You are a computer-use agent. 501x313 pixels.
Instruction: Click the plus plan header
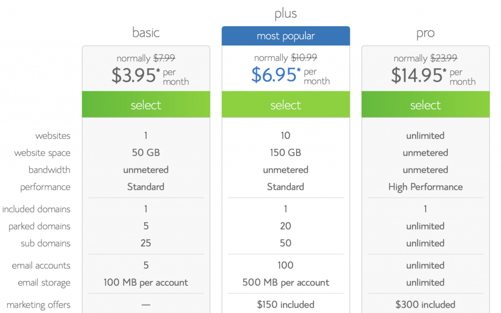[x=285, y=13]
